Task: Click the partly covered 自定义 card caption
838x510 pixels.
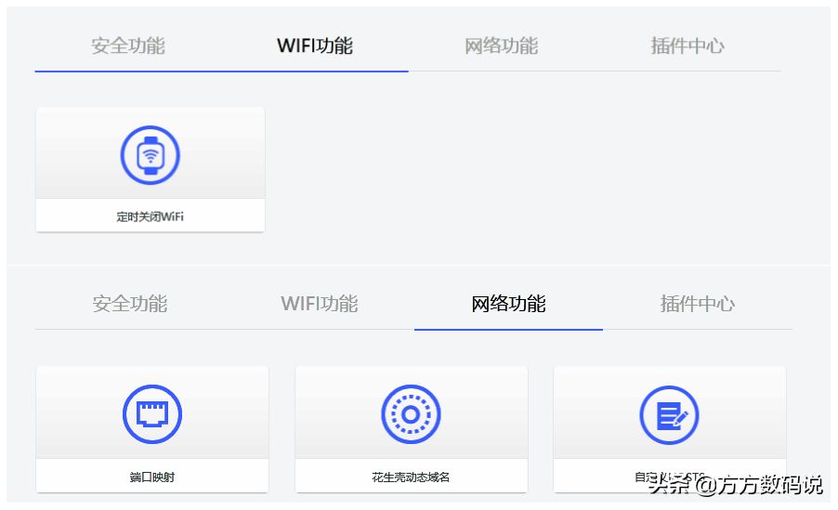Action: (x=670, y=477)
